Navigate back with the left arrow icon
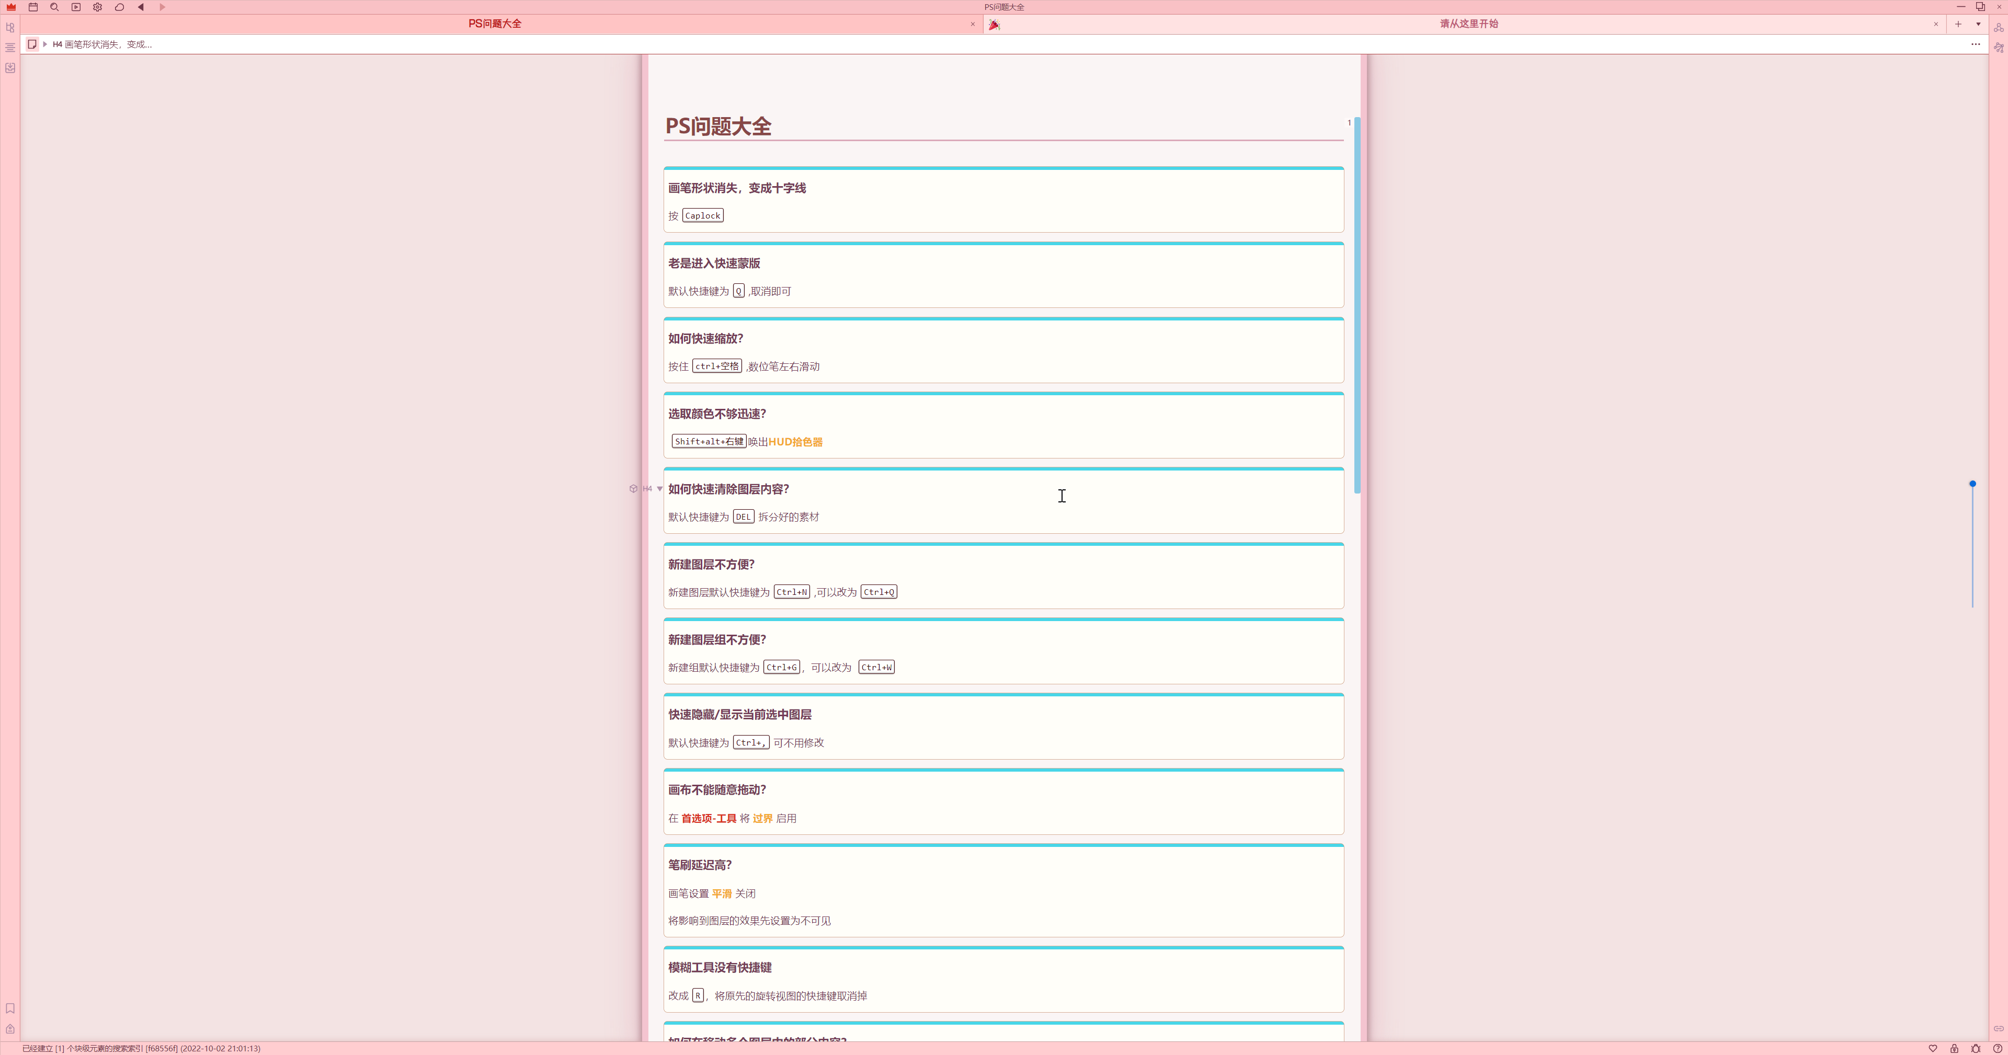Screen dimensions: 2008x1055 tap(141, 7)
